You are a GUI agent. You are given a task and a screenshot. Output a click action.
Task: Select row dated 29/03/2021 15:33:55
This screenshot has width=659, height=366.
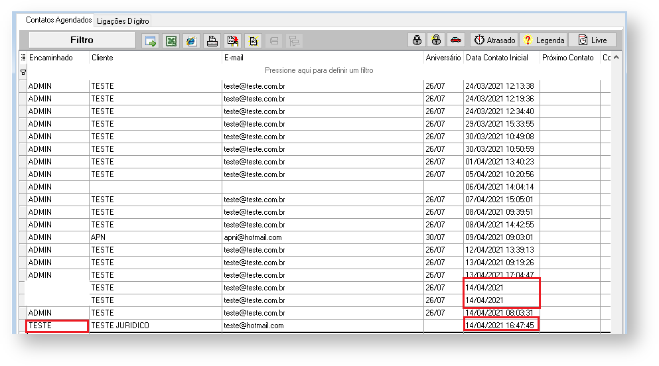coord(315,124)
